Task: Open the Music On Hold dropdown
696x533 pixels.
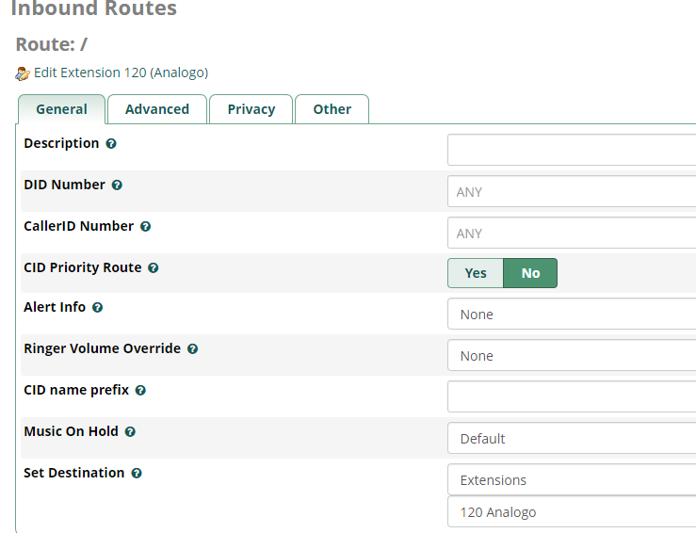Action: click(x=571, y=439)
